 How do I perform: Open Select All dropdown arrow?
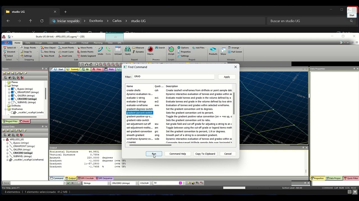click(x=17, y=48)
